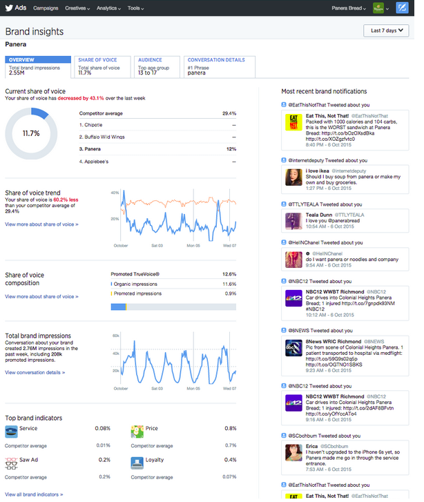Click the @panerabread mention in Teala Dunn's tweet
Screen dimensions: 424x502
coord(344,220)
